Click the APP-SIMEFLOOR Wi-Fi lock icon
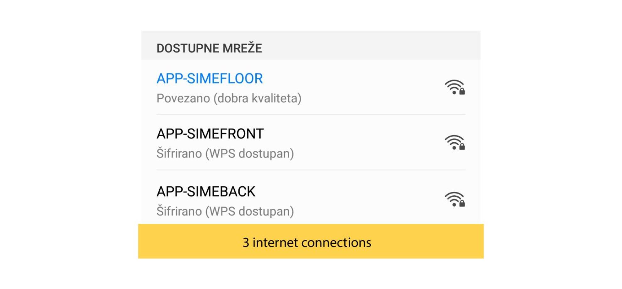The height and width of the screenshot is (289, 622). 462,91
